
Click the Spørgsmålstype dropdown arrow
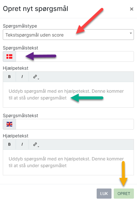(x=131, y=33)
